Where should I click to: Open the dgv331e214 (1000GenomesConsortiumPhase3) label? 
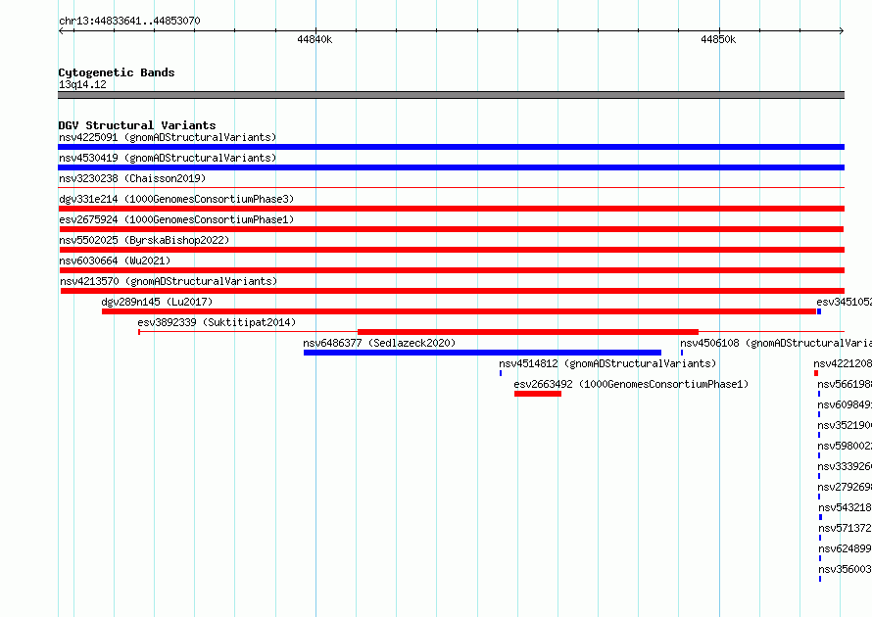(176, 199)
